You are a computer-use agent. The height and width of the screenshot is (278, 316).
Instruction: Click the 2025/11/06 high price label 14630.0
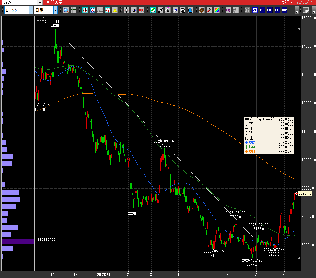[x=55, y=26]
